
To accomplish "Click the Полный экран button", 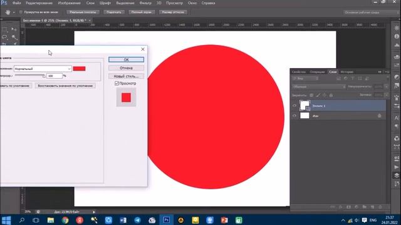I will click(x=142, y=12).
